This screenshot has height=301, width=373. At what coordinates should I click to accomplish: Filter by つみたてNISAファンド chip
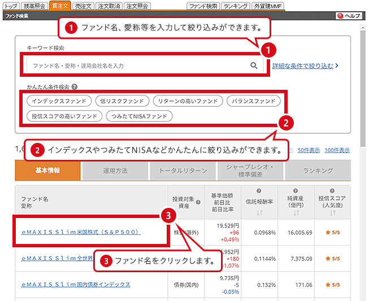139,116
